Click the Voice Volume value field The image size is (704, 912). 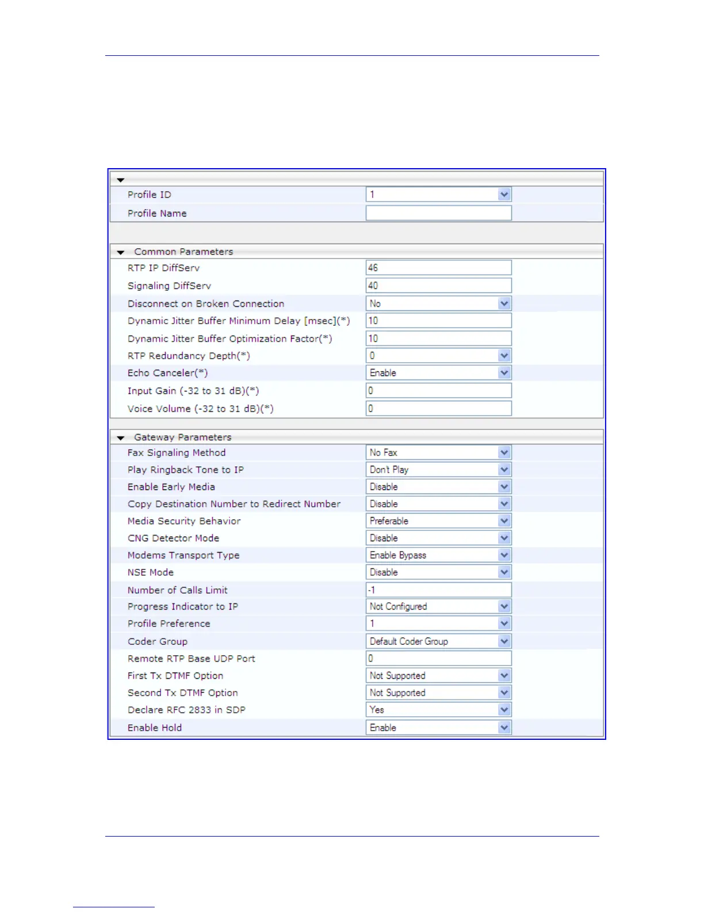(438, 409)
